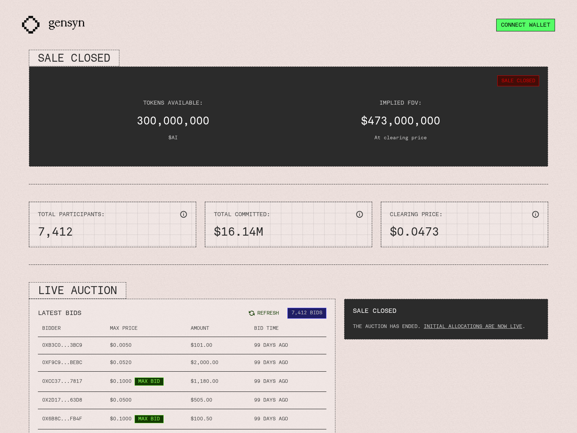Select the Bid Time column header
Image resolution: width=577 pixels, height=433 pixels.
click(x=266, y=328)
